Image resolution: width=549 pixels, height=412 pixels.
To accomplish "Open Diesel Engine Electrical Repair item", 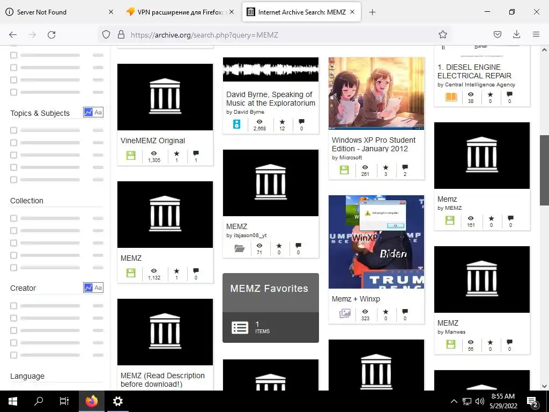I will pyautogui.click(x=474, y=71).
